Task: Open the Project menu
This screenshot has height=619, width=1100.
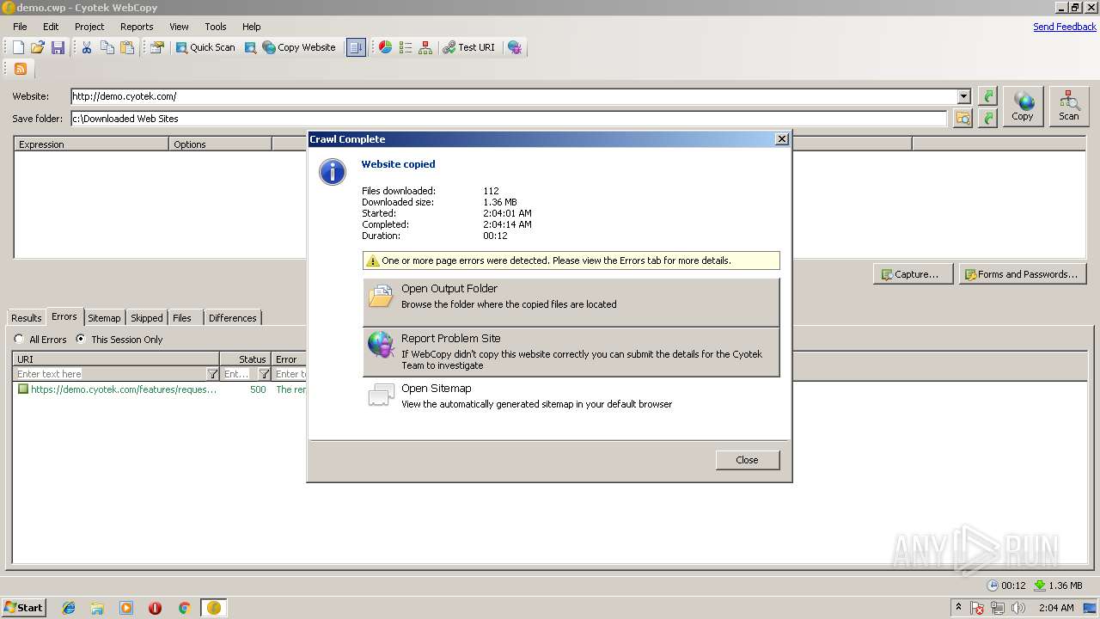Action: 89,27
